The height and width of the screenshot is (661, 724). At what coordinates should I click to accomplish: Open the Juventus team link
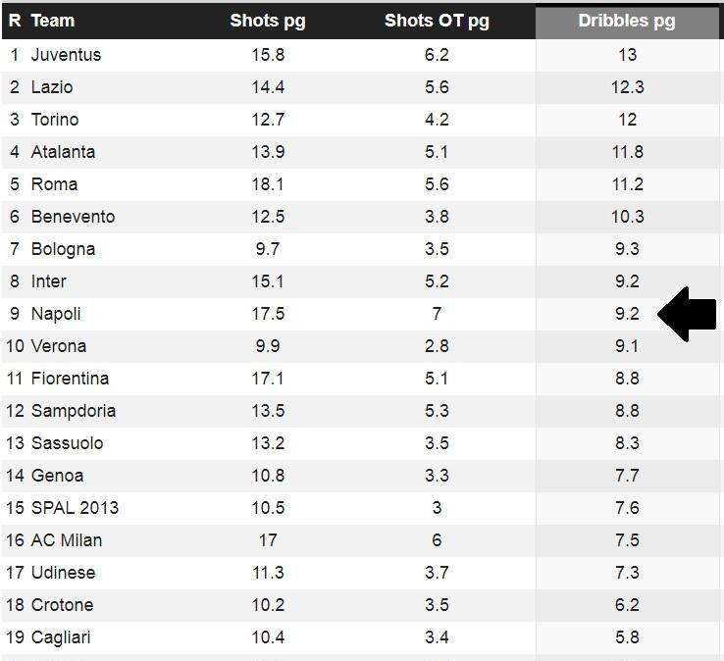tap(66, 55)
